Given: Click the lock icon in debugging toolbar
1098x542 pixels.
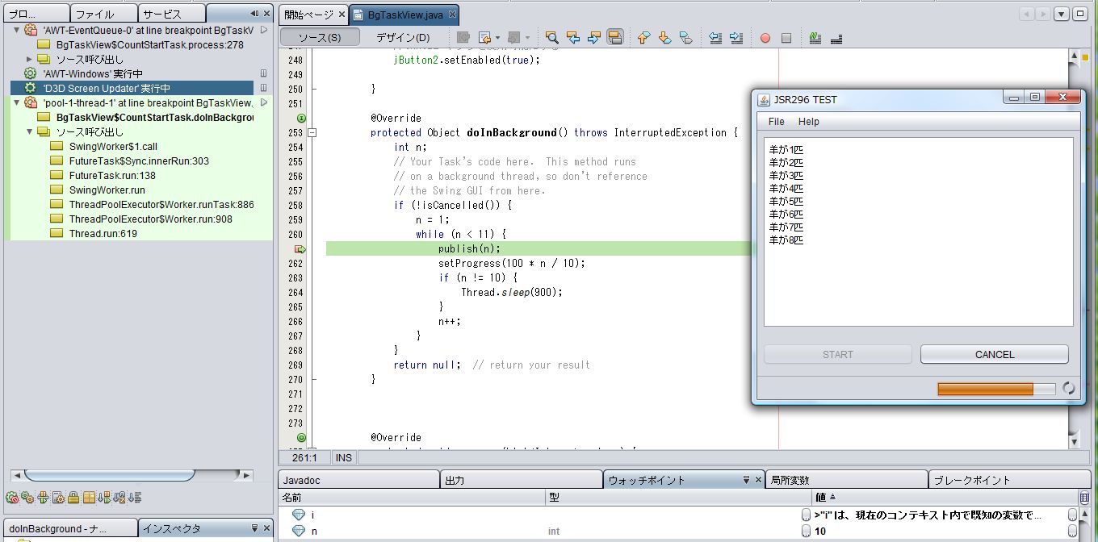Looking at the screenshot, I should pyautogui.click(x=73, y=498).
